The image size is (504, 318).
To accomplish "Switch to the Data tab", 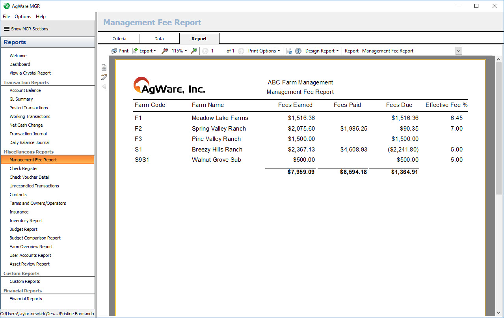I will pyautogui.click(x=159, y=39).
